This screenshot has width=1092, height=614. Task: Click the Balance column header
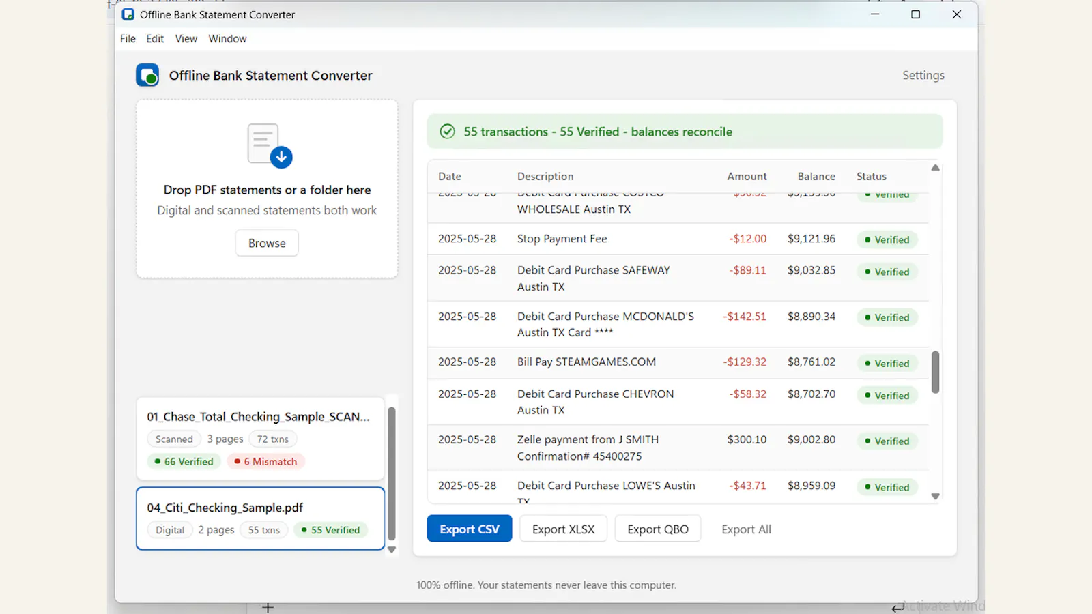[816, 176]
